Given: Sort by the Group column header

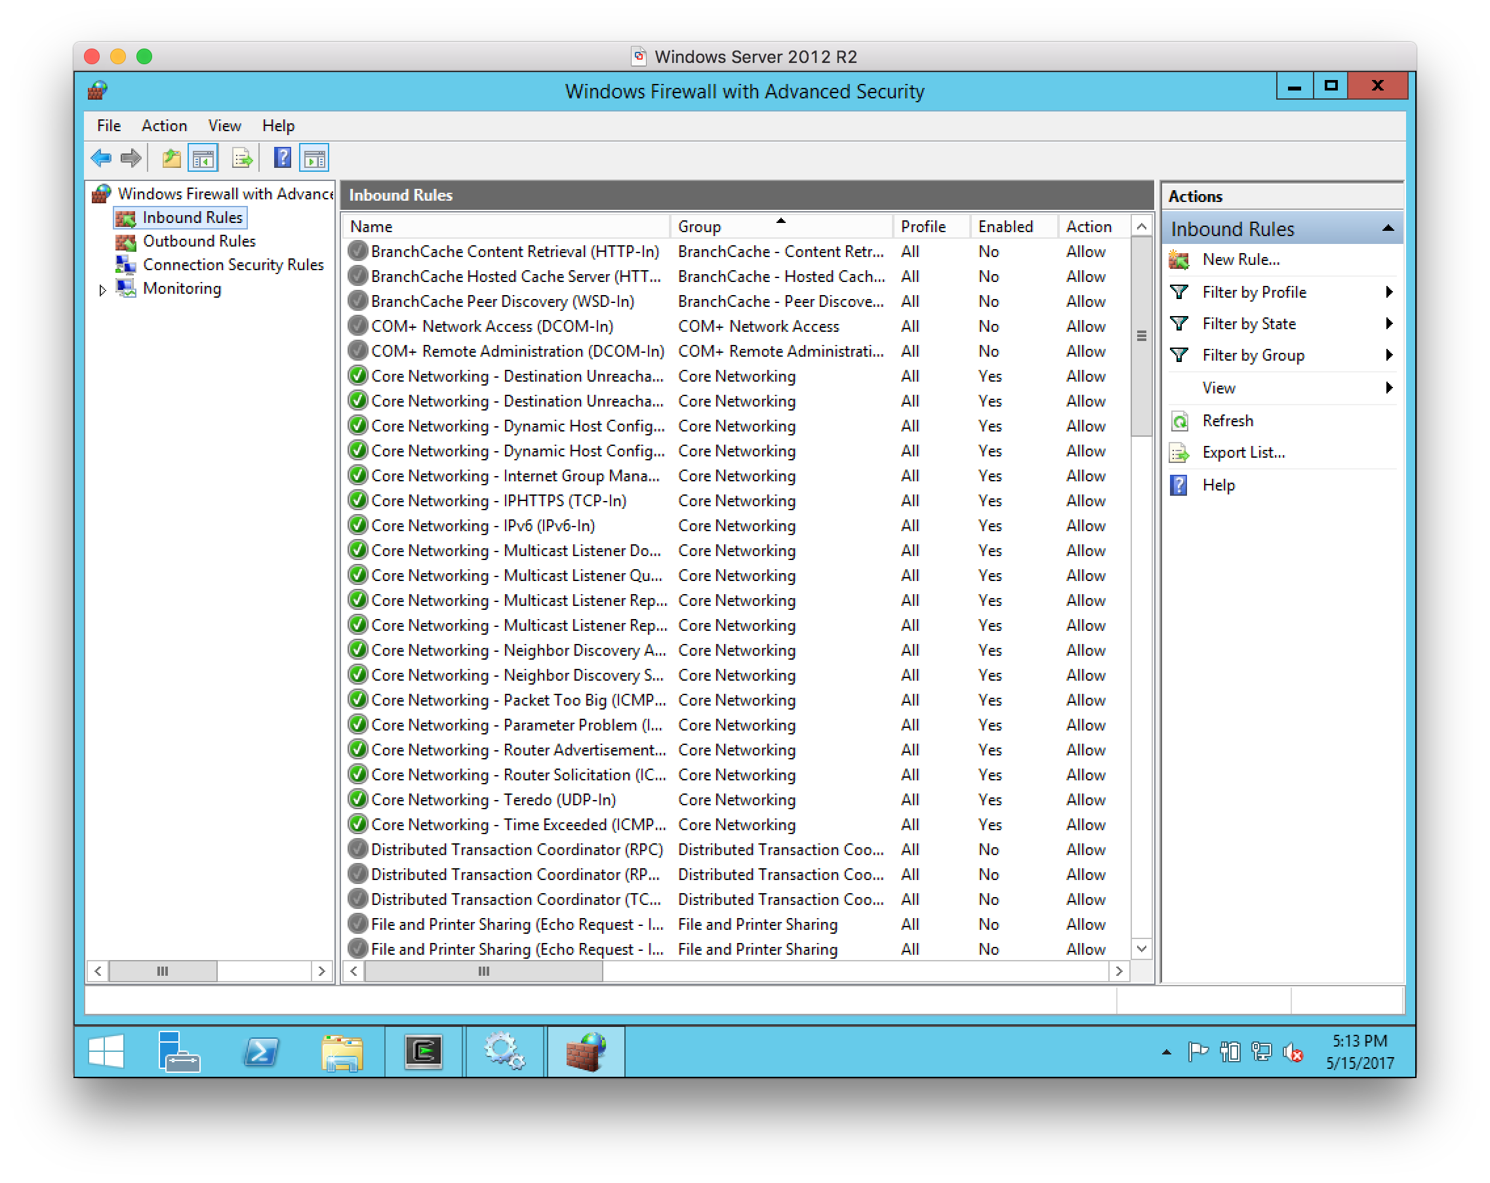Looking at the screenshot, I should 782,227.
